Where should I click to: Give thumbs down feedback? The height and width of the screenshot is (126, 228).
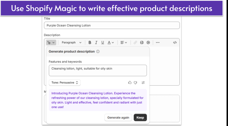(x=135, y=82)
